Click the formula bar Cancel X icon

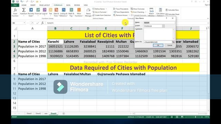[x=32, y=23]
